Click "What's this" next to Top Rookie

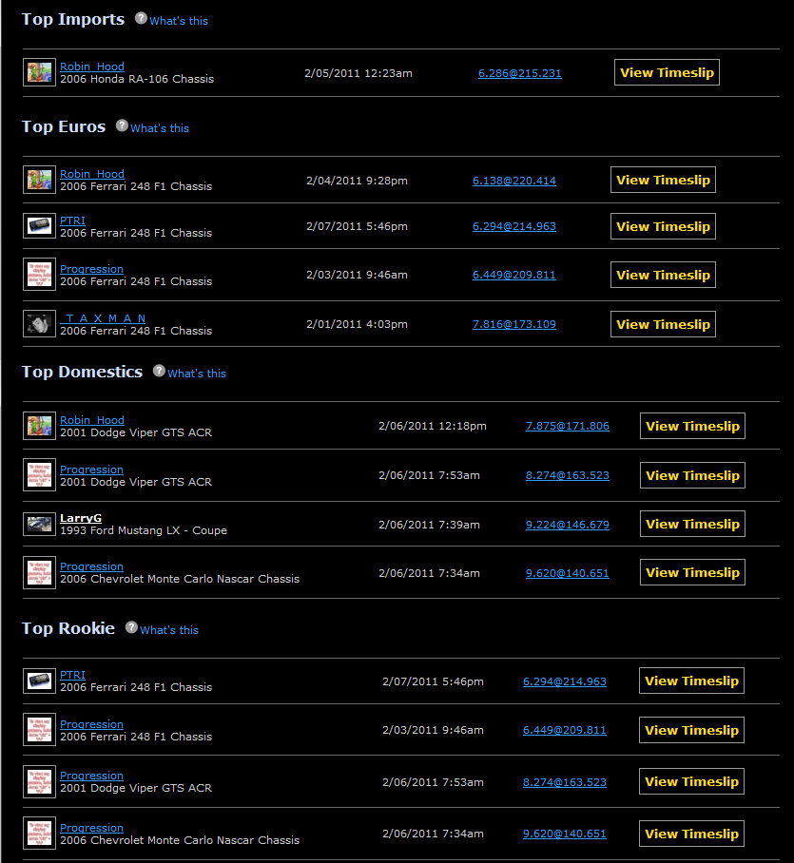169,630
